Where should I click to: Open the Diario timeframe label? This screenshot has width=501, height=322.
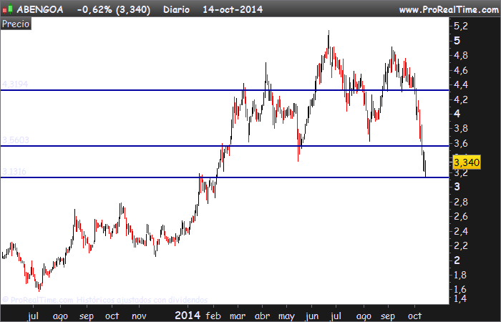coord(176,9)
